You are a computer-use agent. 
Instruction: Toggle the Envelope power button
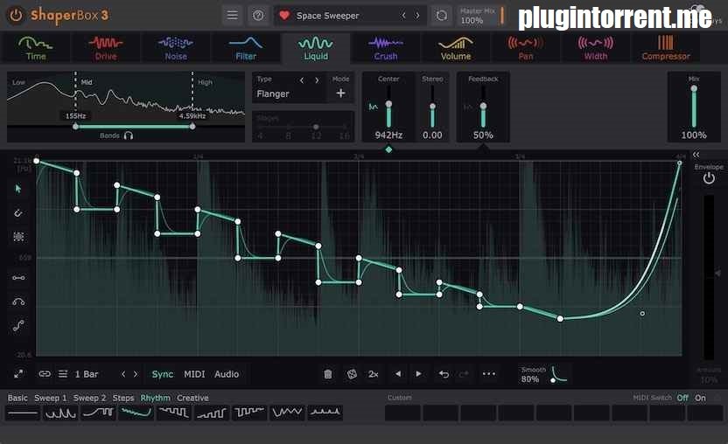pyautogui.click(x=709, y=178)
